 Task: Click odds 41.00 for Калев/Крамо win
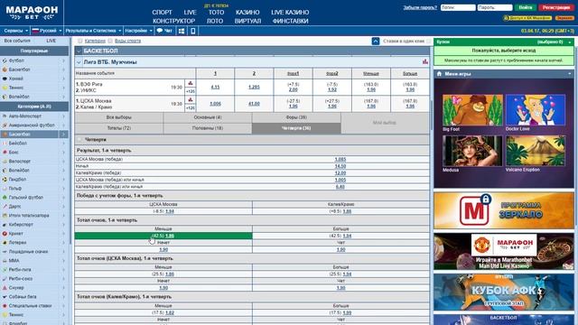(x=254, y=104)
